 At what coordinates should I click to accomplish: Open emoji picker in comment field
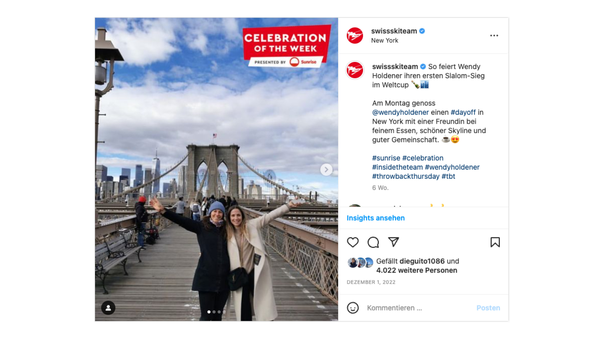353,308
